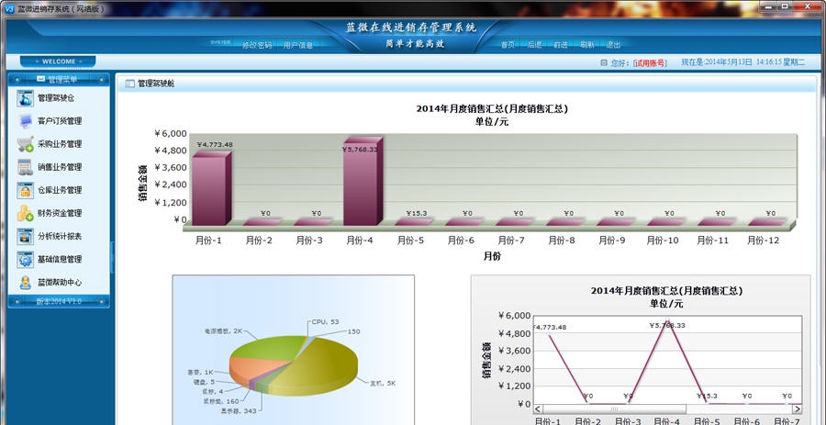Click 修改密码 in the top navigation
Image resolution: width=826 pixels, height=425 pixels.
(257, 45)
